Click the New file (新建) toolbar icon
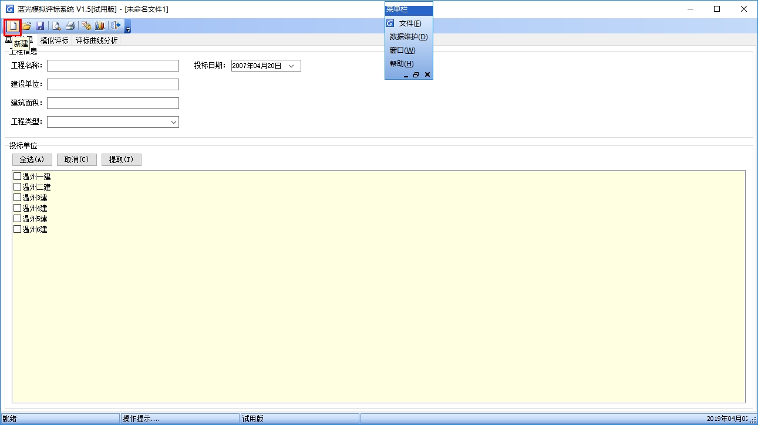The image size is (758, 425). pyautogui.click(x=12, y=26)
